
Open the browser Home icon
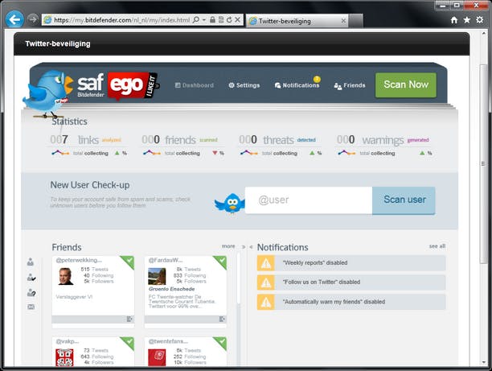coord(453,20)
